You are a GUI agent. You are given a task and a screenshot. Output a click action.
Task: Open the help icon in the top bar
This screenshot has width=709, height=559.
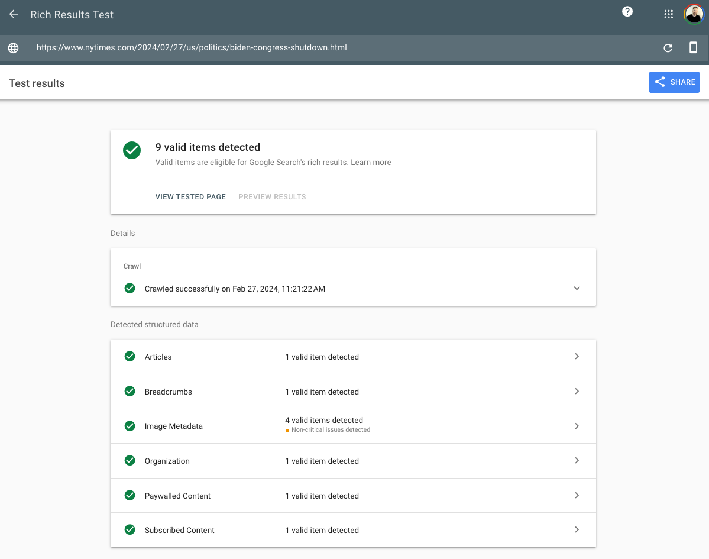pos(627,11)
